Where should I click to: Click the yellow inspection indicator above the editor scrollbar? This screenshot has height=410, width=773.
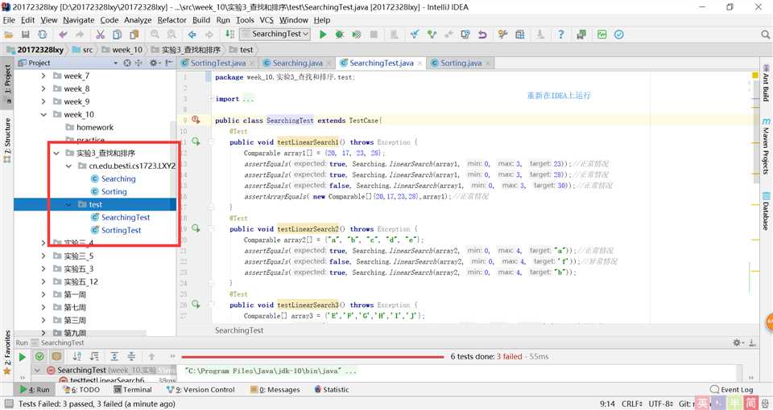pos(754,76)
